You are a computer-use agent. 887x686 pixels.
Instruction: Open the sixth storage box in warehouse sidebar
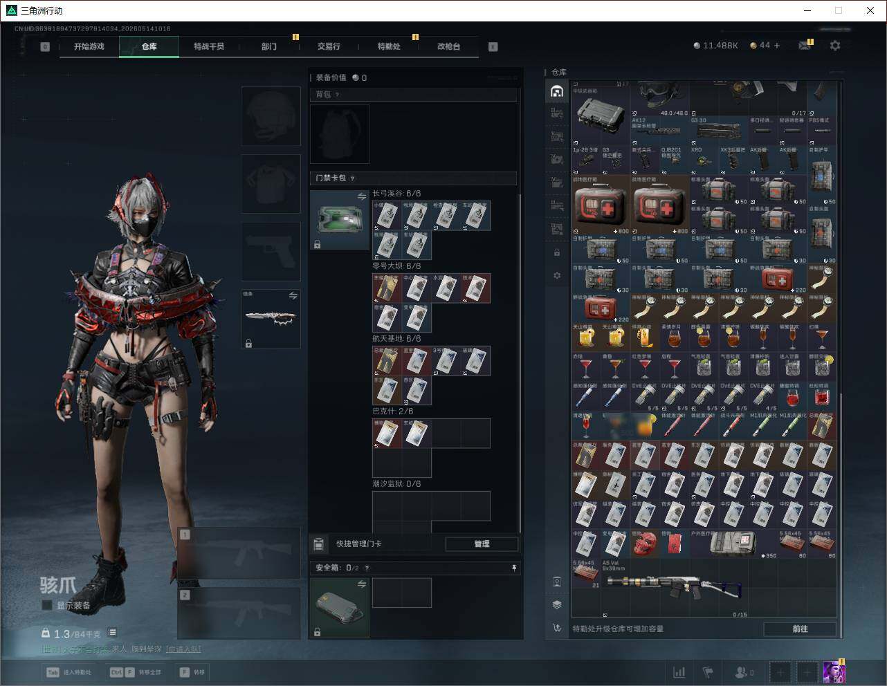[x=557, y=205]
